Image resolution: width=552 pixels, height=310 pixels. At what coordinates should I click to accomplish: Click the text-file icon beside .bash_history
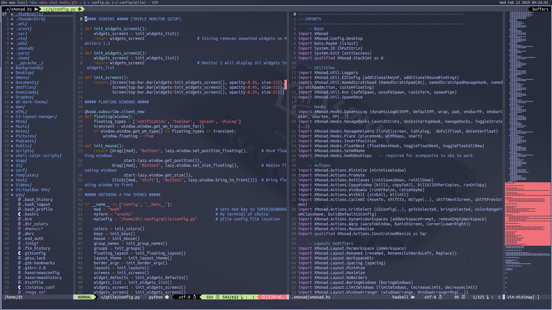(19, 199)
